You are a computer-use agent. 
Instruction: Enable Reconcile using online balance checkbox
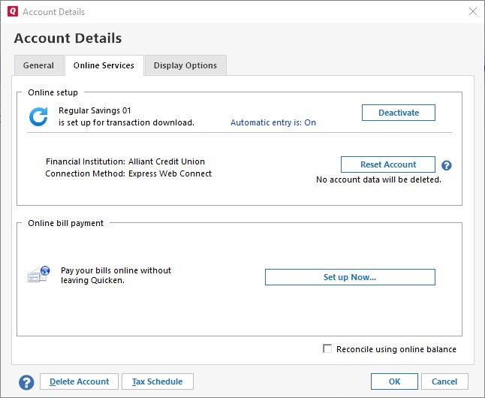click(x=327, y=349)
